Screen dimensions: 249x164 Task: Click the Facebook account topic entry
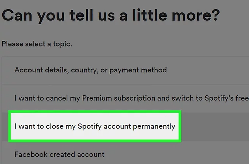60,154
